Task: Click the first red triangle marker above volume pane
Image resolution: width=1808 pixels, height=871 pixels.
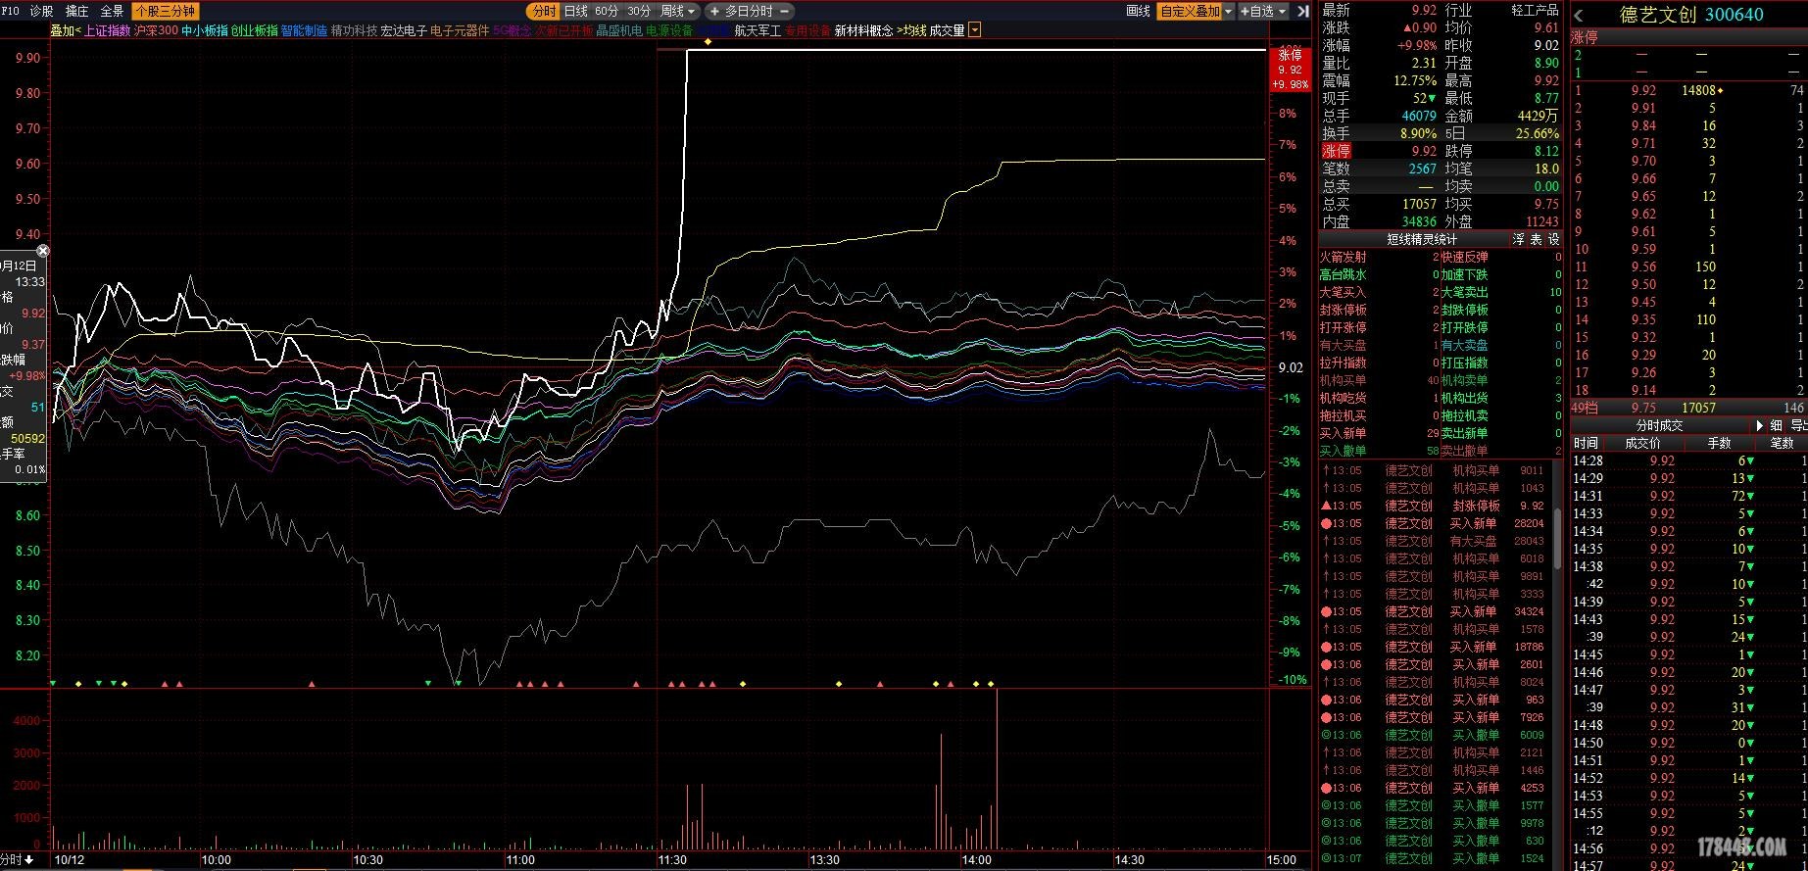Action: click(165, 683)
